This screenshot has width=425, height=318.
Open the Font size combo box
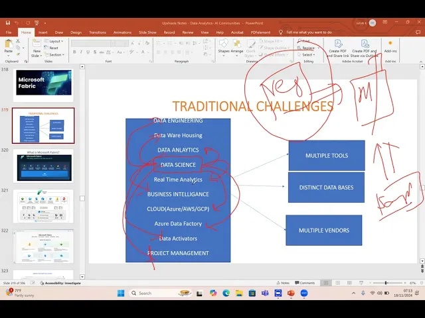(122, 43)
